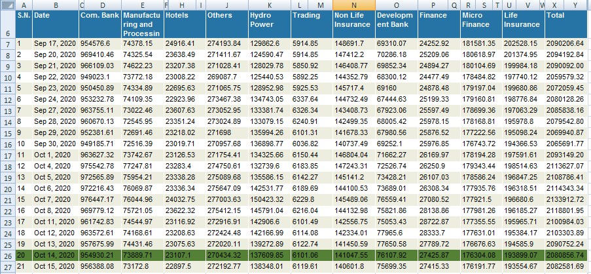591x274 pixels.
Task: Select row 26 via its row header
Action: coord(7,255)
